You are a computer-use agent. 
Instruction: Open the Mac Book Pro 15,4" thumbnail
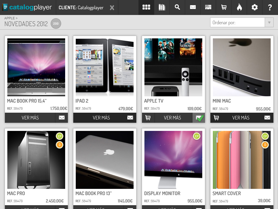36,67
